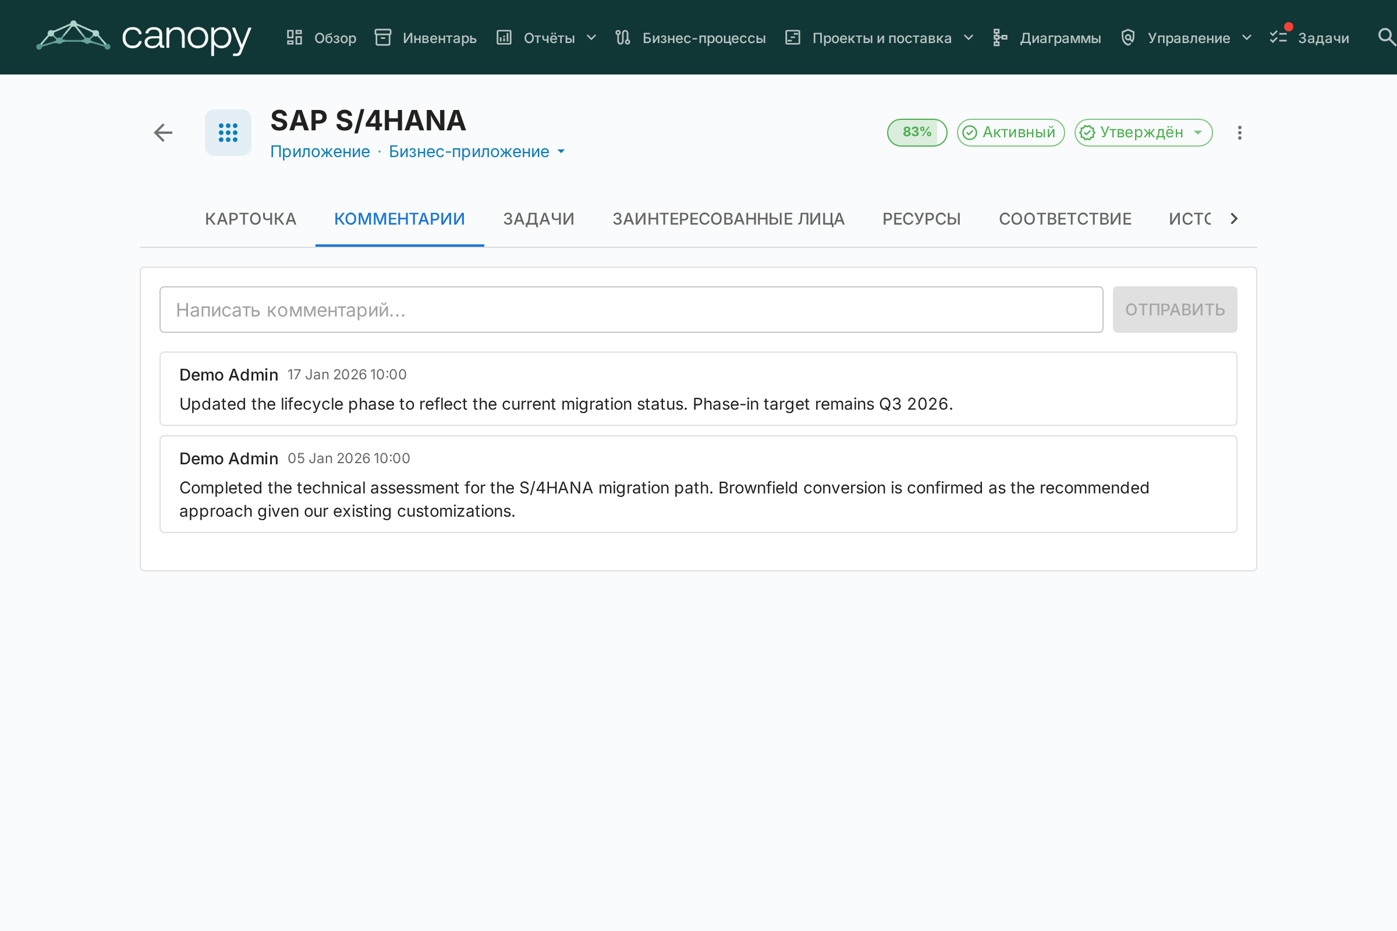Click the Инвентарь archive icon
This screenshot has width=1397, height=931.
click(x=383, y=37)
